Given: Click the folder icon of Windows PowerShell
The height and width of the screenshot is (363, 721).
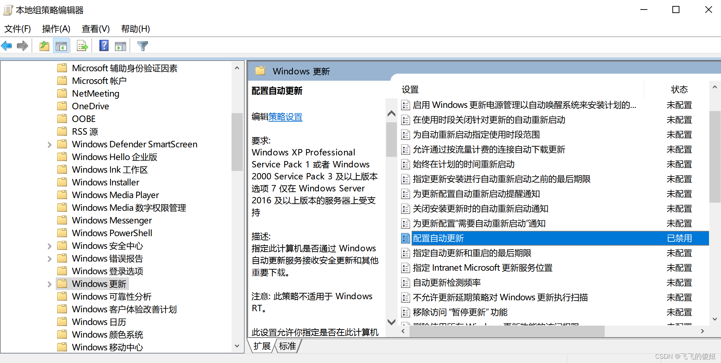Looking at the screenshot, I should (x=62, y=233).
